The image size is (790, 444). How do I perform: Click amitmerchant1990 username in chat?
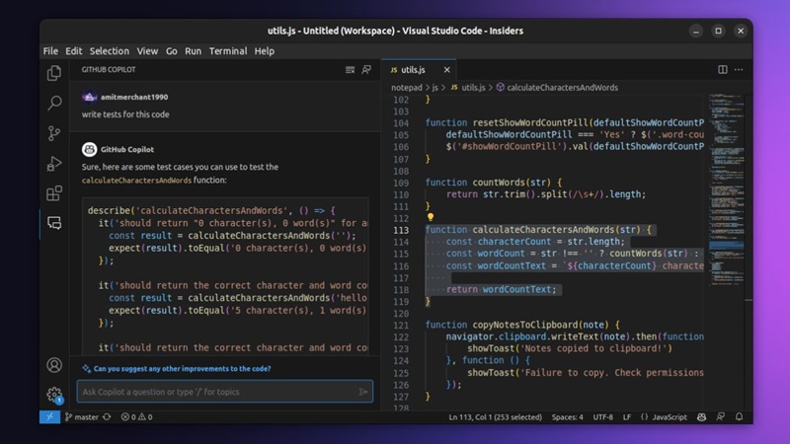pyautogui.click(x=134, y=97)
